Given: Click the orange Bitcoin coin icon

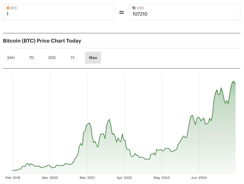Looking at the screenshot, I should point(8,8).
